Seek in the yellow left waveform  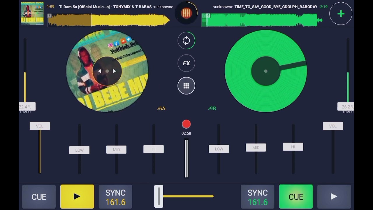pos(109,20)
